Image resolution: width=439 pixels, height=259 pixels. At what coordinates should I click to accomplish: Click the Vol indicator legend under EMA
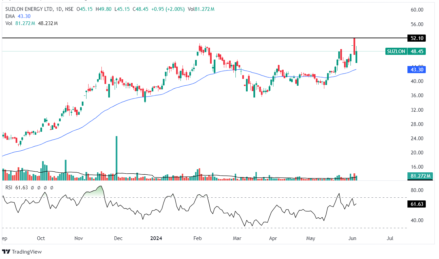(9, 23)
